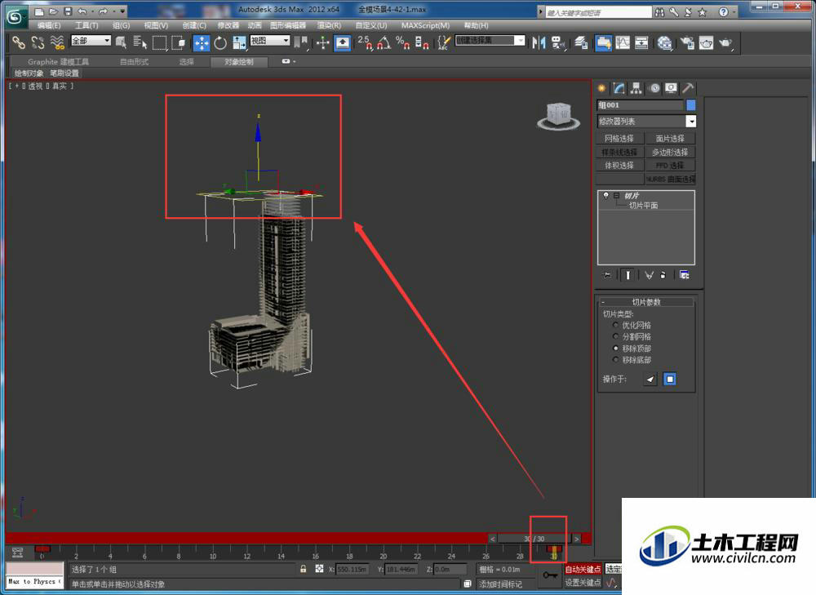Screen dimensions: 816x595
Task: Choose the rectangular selection region icon
Action: click(x=159, y=42)
